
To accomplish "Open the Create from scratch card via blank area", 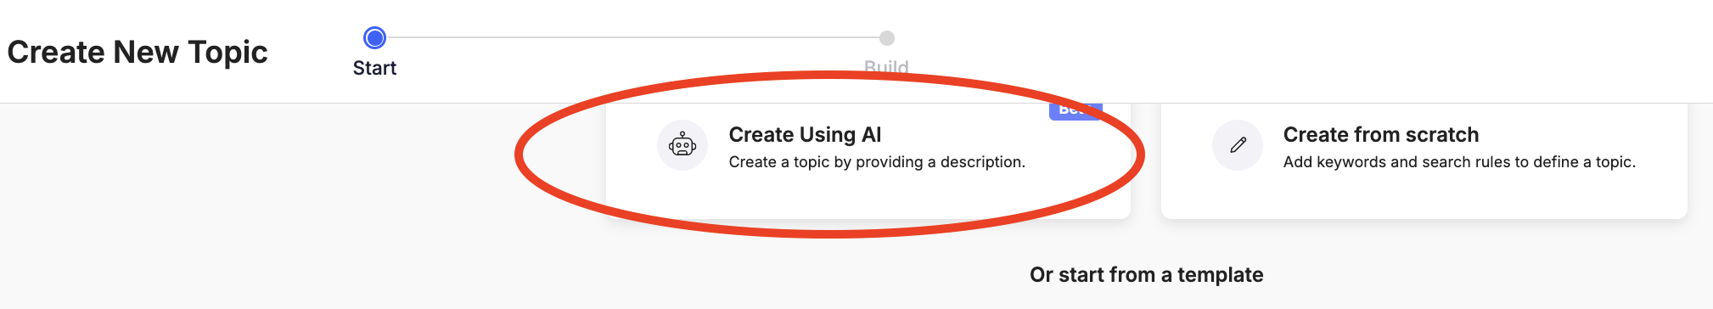I will 1424,195.
